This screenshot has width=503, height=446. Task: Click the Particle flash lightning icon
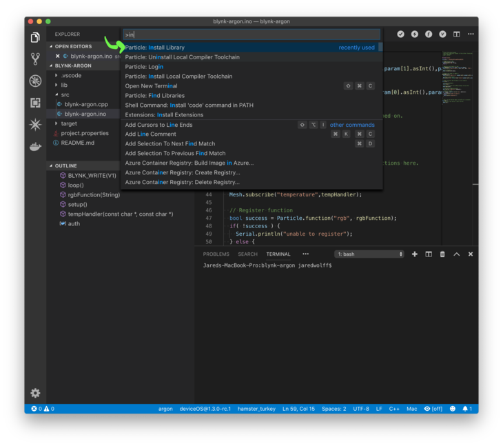click(x=415, y=34)
